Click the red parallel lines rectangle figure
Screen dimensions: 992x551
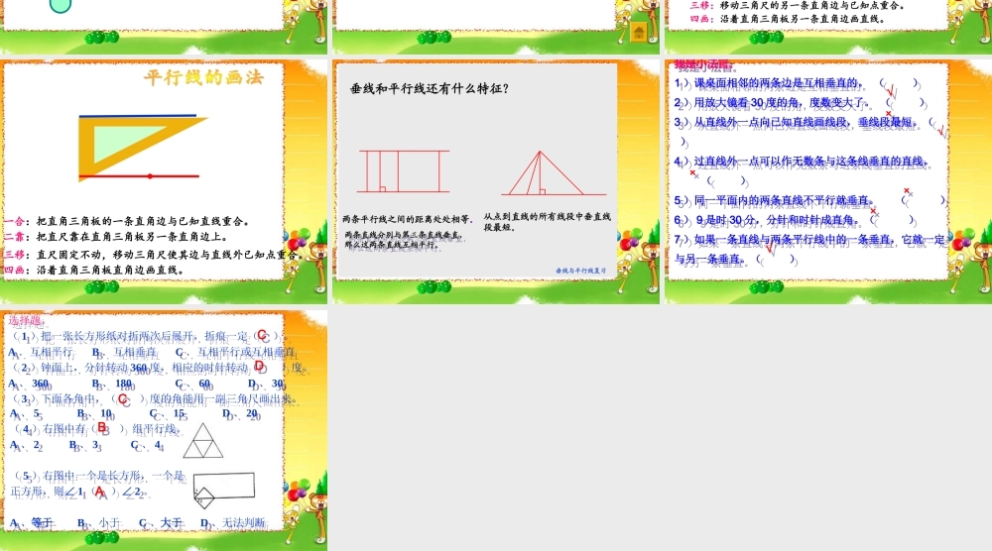404,171
